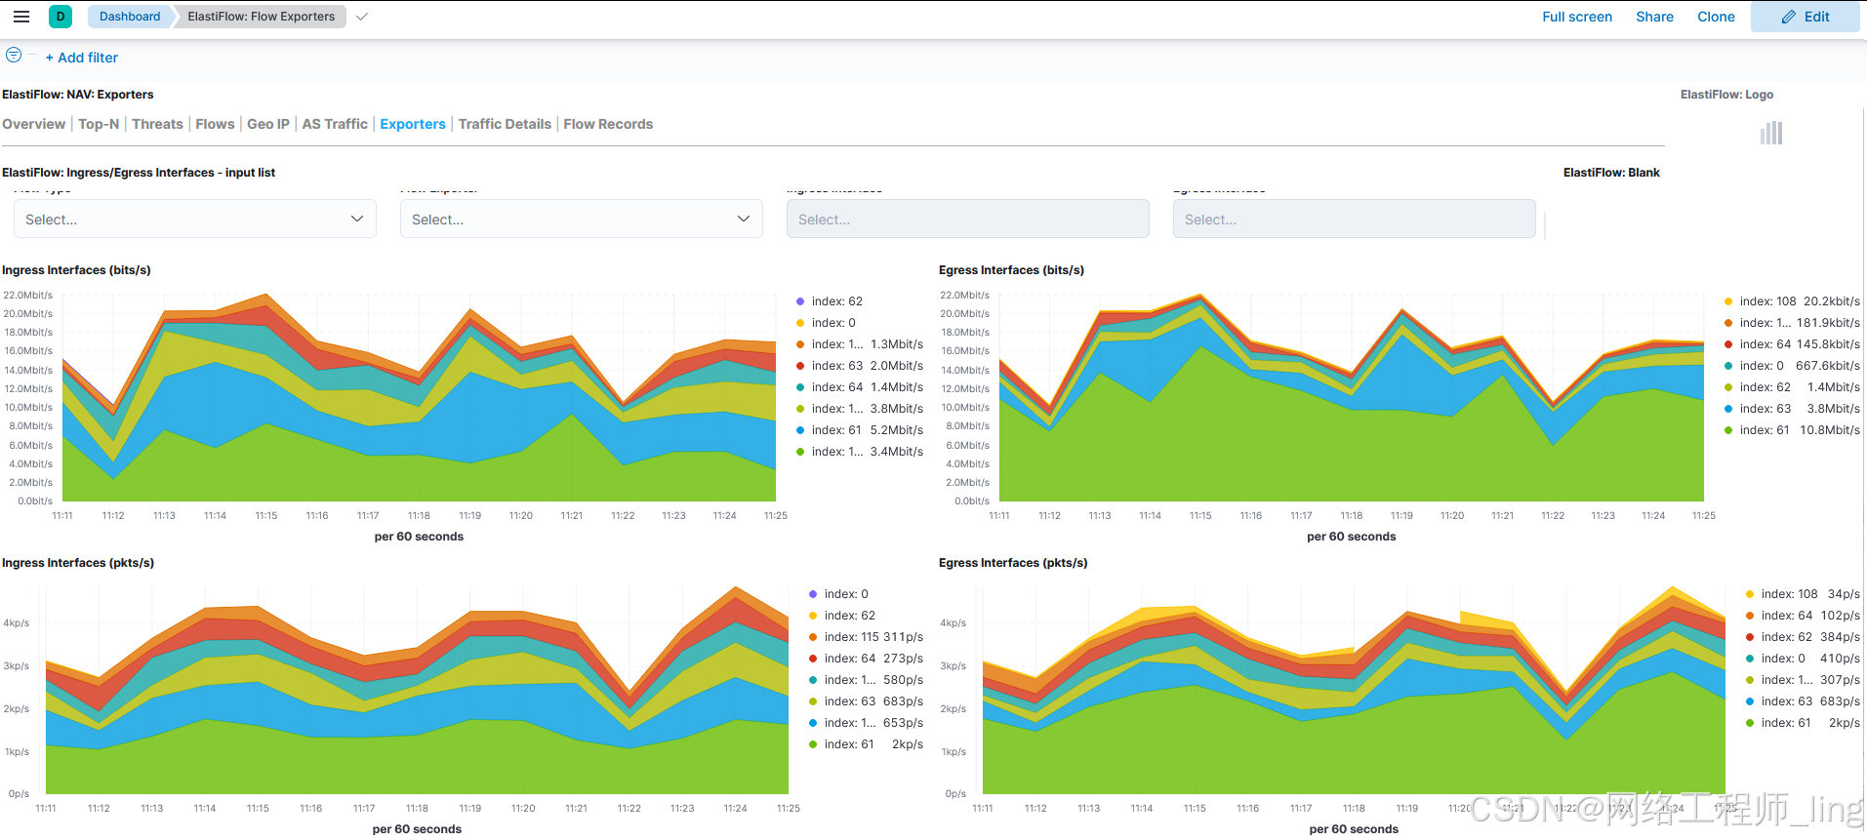Click the Egress Interfaces (bits/s) panel title
This screenshot has height=840, width=1867.
click(1011, 270)
